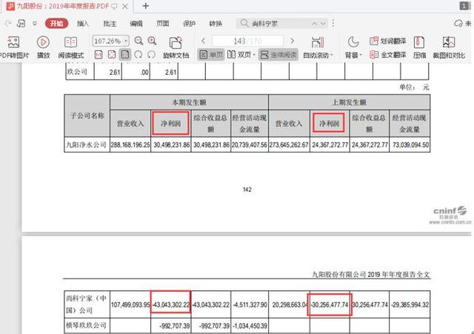
Task: Click 本期发生额 header
Action: (190, 102)
